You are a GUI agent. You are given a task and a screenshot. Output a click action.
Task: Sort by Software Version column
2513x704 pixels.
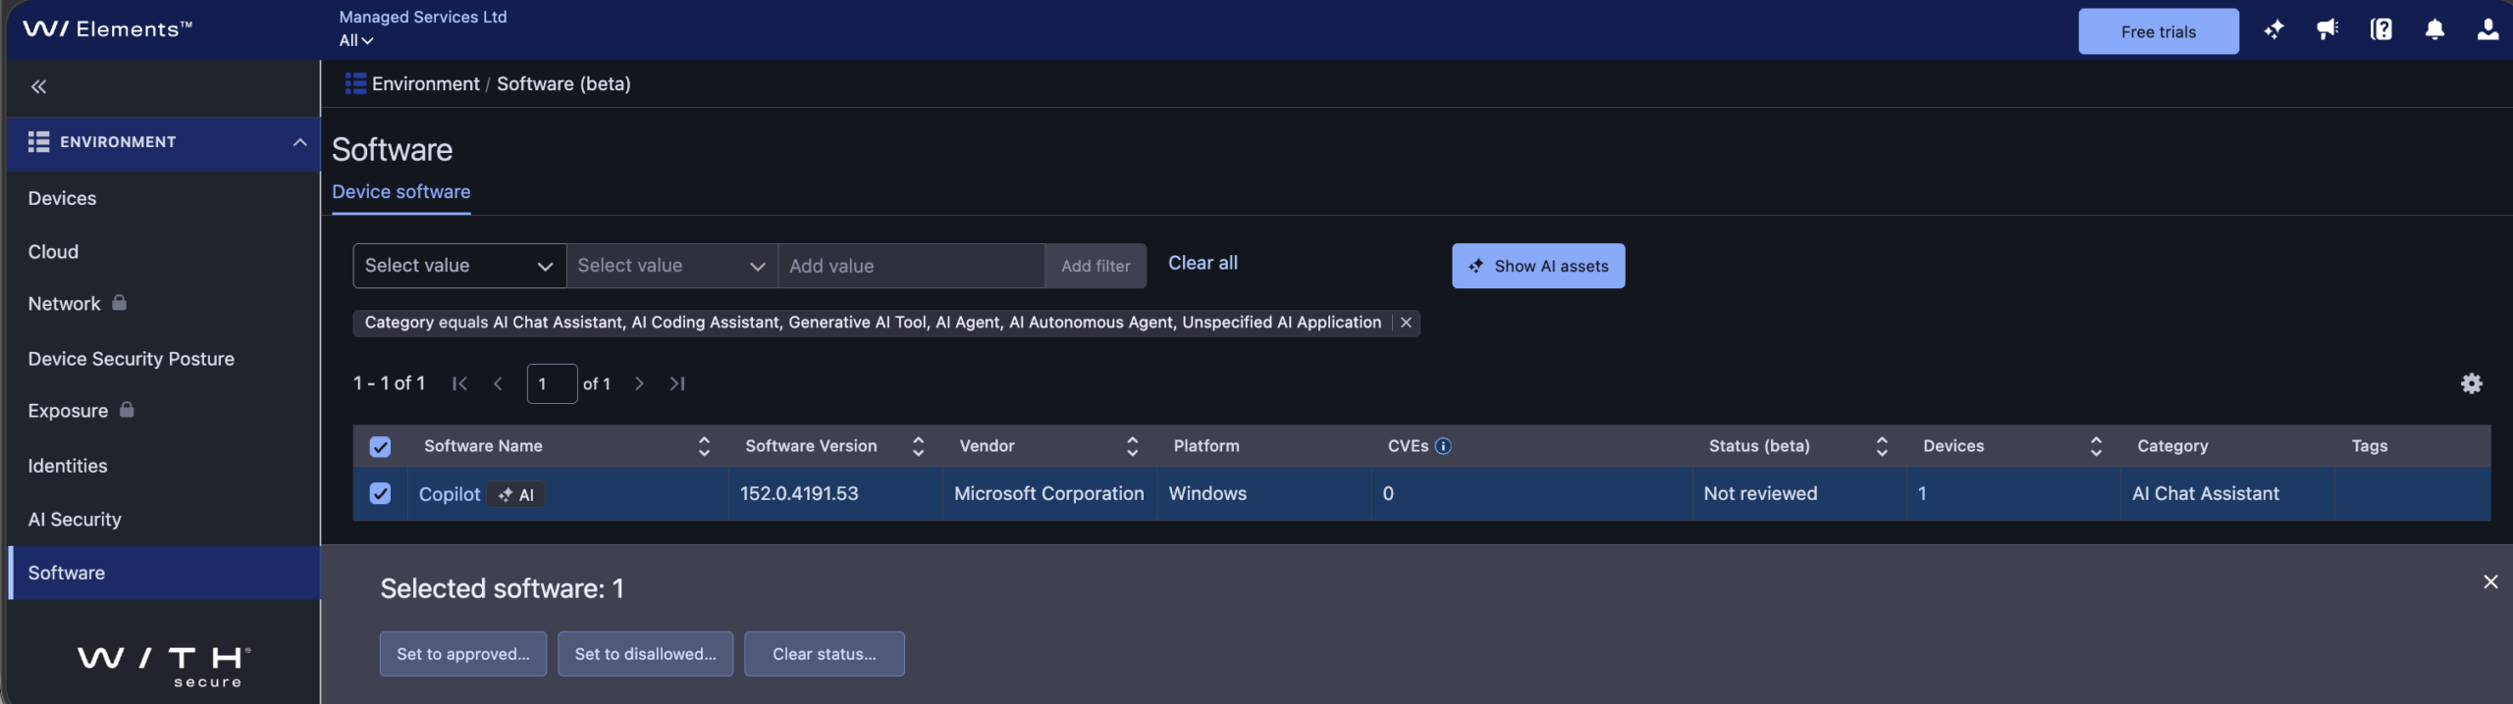(918, 446)
